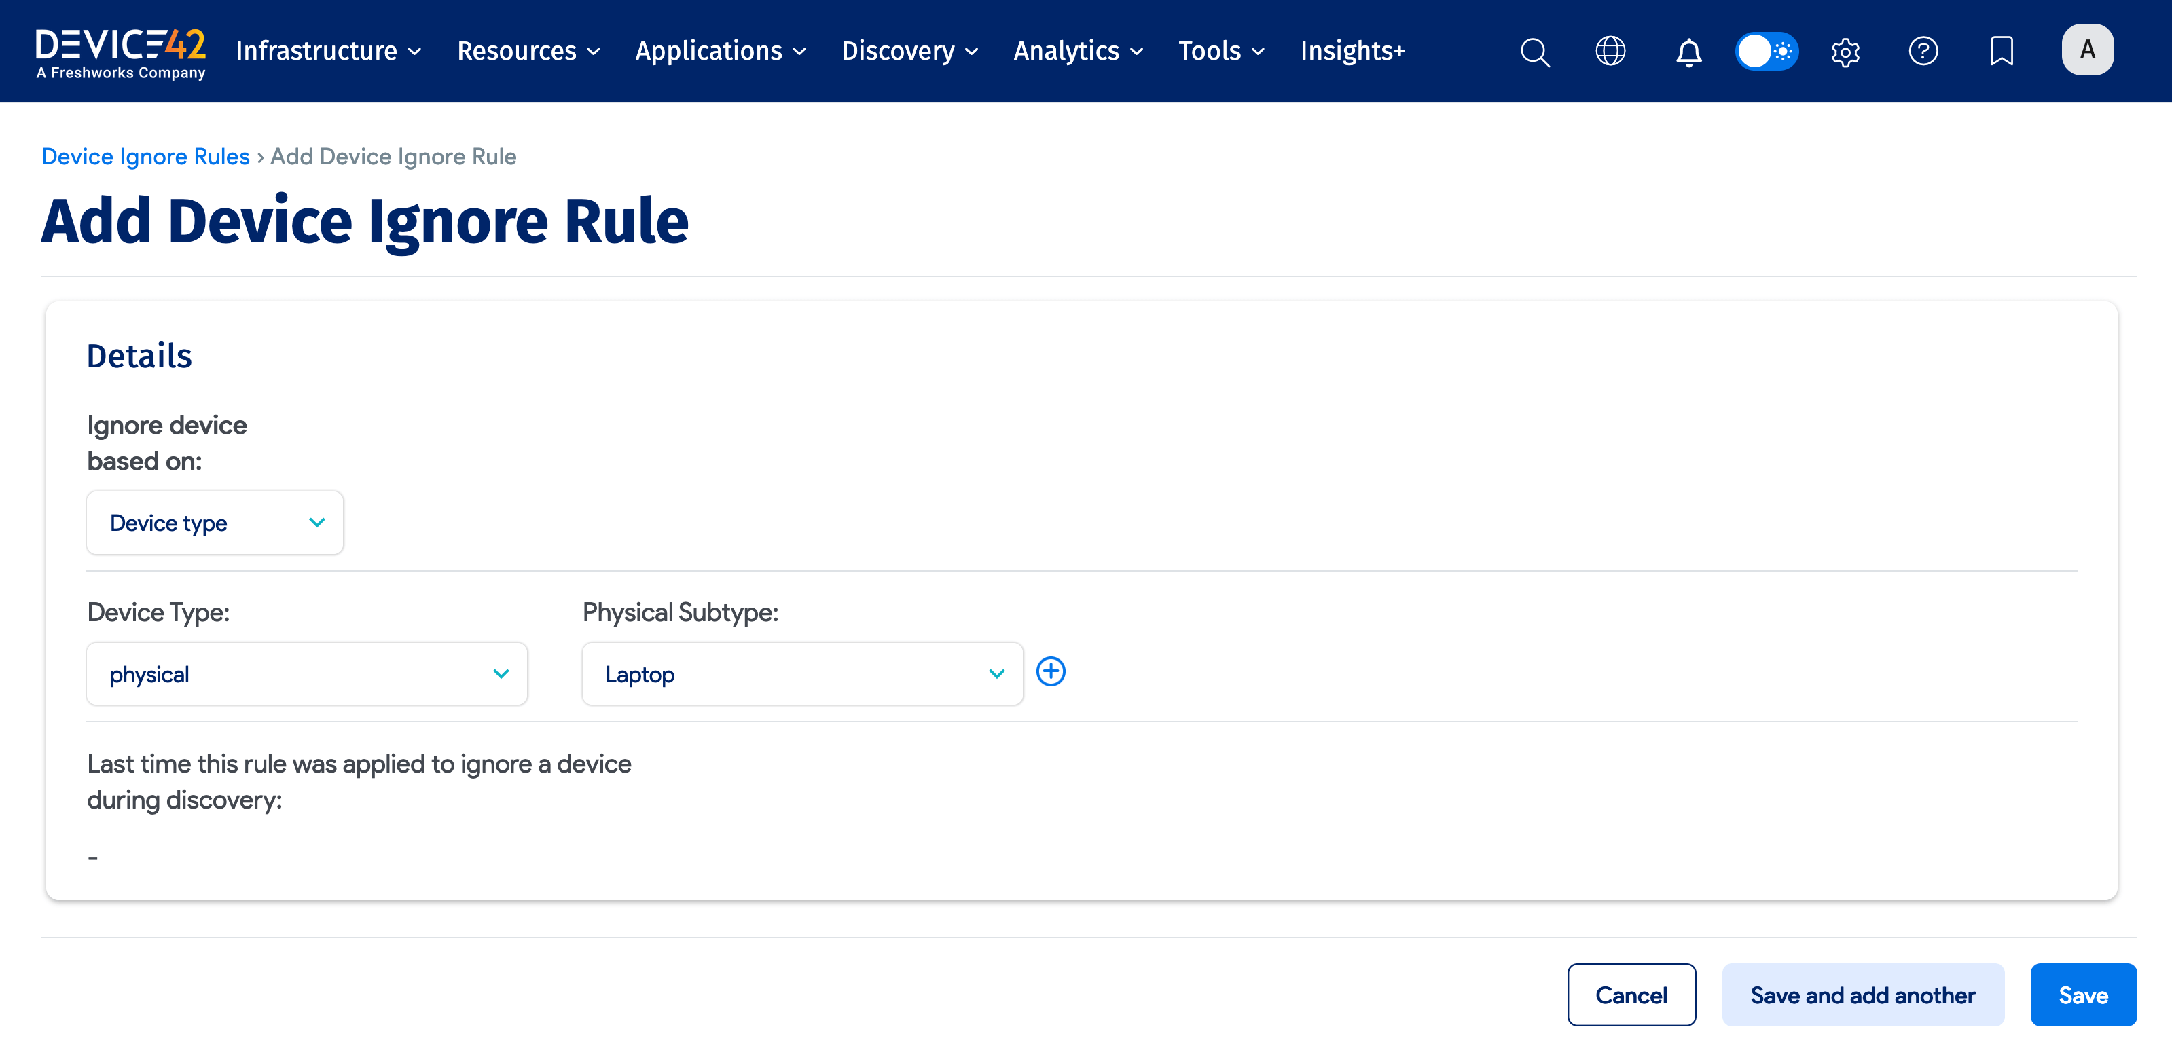Open the Infrastructure menu
The width and height of the screenshot is (2172, 1040).
(327, 52)
